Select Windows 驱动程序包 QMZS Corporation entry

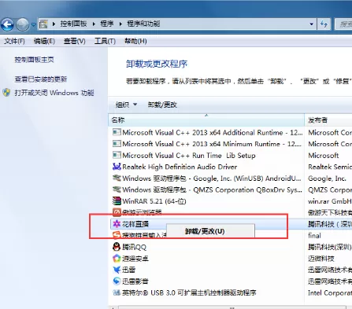coord(212,189)
